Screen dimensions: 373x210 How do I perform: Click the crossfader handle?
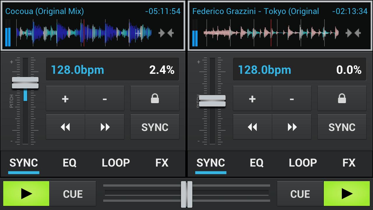(x=186, y=194)
